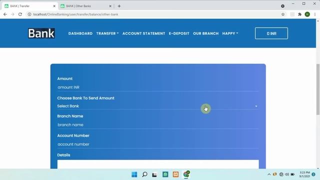
Task: Open the Dashboard page
Action: pos(80,33)
